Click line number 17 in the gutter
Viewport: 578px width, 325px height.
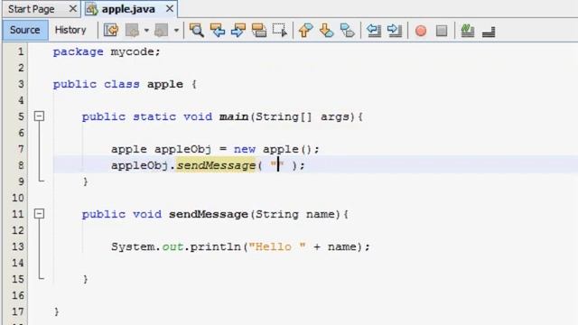pyautogui.click(x=18, y=311)
